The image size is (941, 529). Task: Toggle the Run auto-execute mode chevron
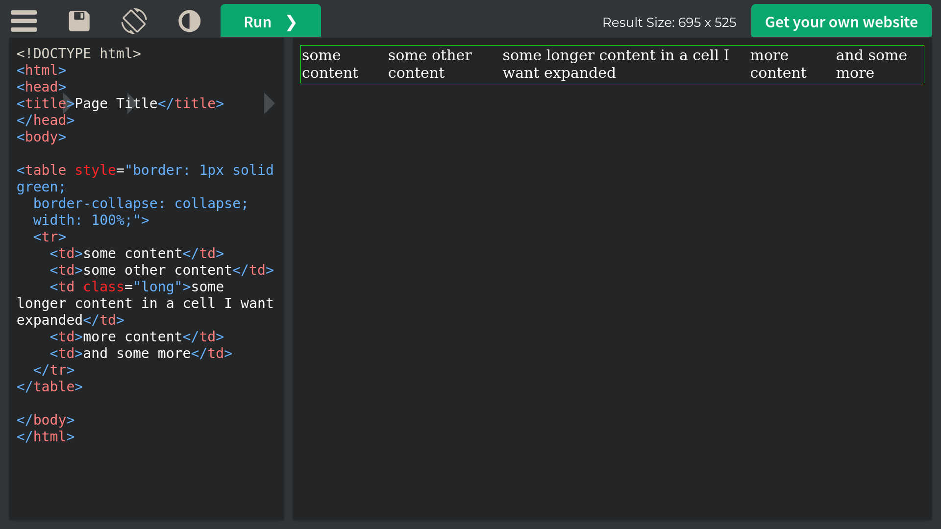coord(292,22)
